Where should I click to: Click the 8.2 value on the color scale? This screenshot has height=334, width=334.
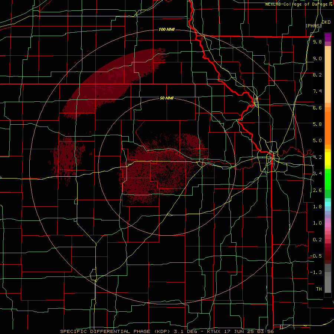[317, 75]
